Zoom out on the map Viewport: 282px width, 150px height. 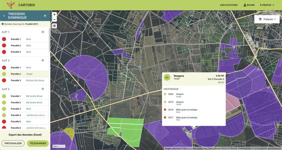point(54,19)
